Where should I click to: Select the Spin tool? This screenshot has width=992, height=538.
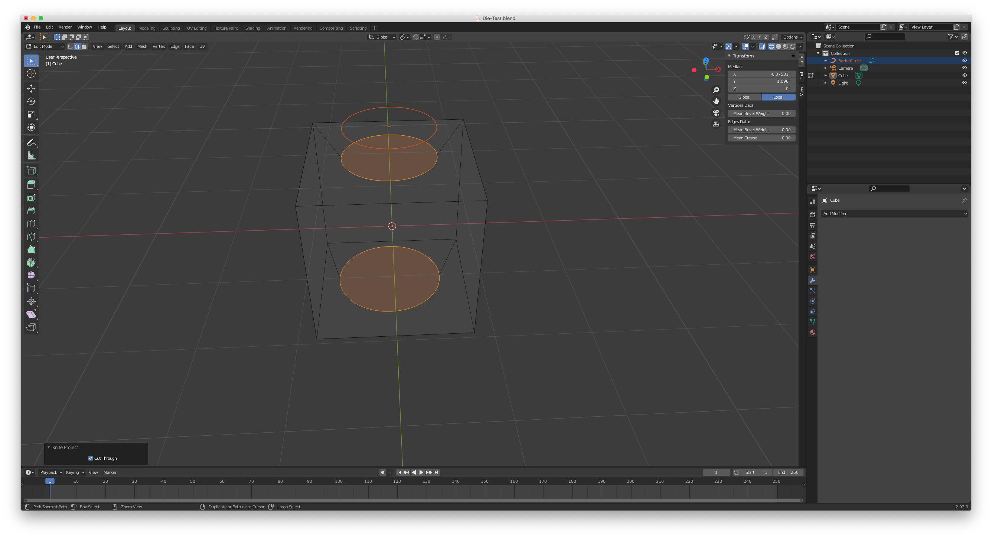(x=31, y=263)
